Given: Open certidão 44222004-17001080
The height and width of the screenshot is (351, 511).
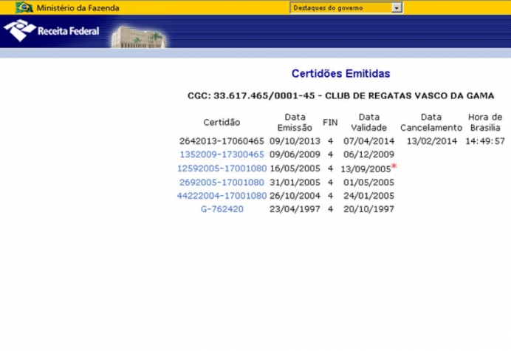Looking at the screenshot, I should 222,196.
